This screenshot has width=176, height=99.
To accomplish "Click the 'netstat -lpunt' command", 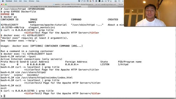I will tap(26, 56).
